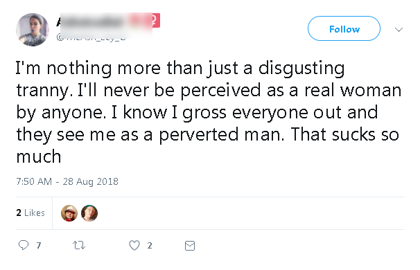Retweet this tweet using the retweet icon
The image size is (420, 270).
click(79, 245)
